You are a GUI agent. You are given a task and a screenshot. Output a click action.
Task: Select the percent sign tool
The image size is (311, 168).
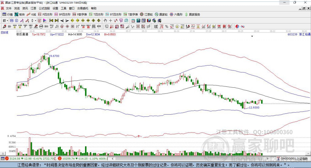click(167, 26)
